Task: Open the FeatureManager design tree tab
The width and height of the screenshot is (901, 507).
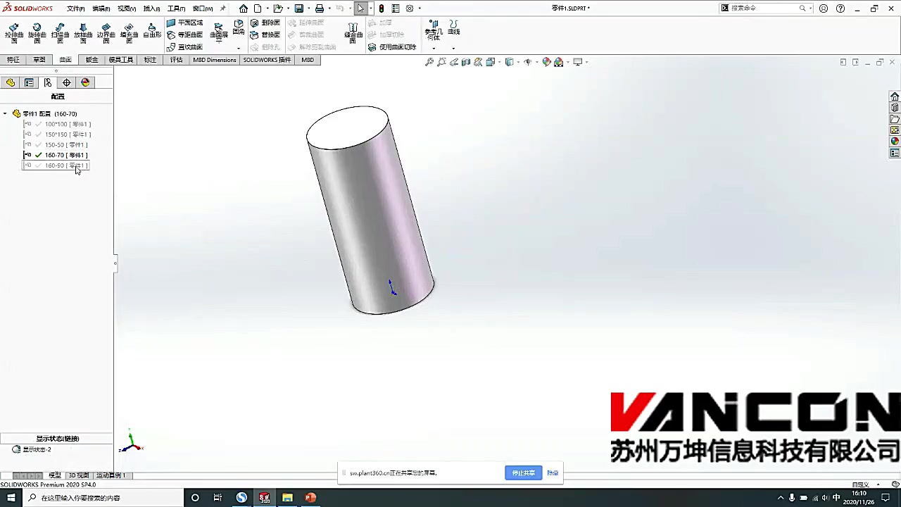Action: [10, 82]
